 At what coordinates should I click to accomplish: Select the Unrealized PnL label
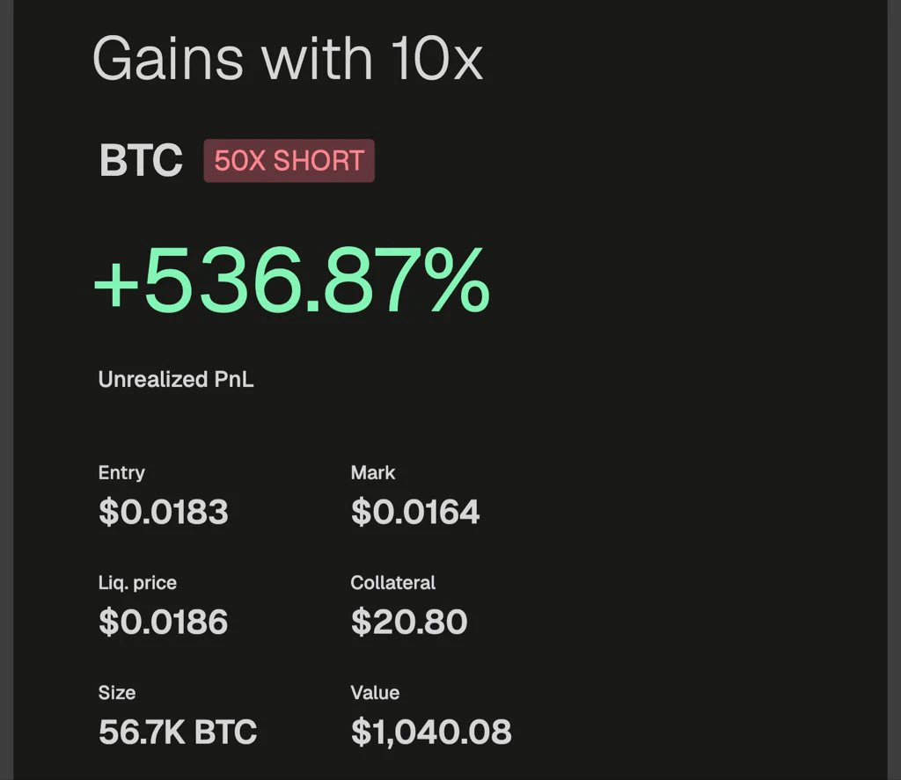pos(176,380)
